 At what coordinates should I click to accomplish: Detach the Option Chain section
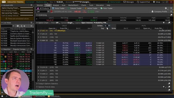point(169,23)
